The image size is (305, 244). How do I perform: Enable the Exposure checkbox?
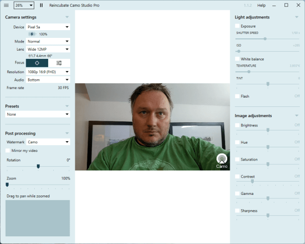click(237, 26)
